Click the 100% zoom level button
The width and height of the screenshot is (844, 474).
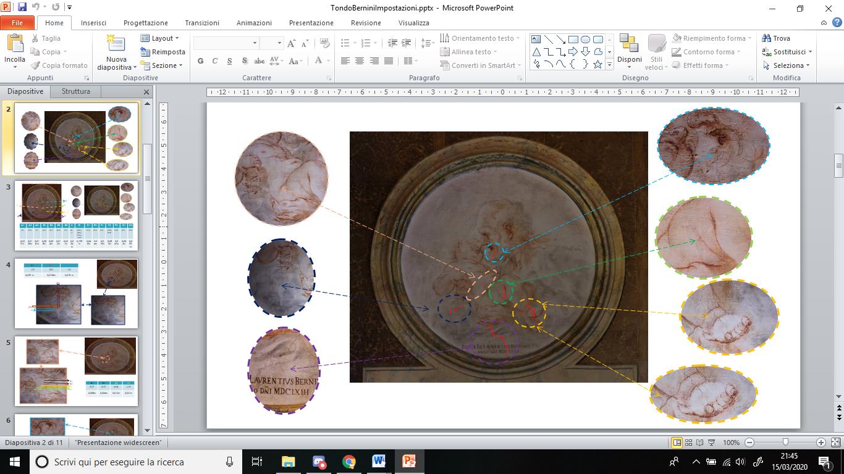click(x=731, y=443)
